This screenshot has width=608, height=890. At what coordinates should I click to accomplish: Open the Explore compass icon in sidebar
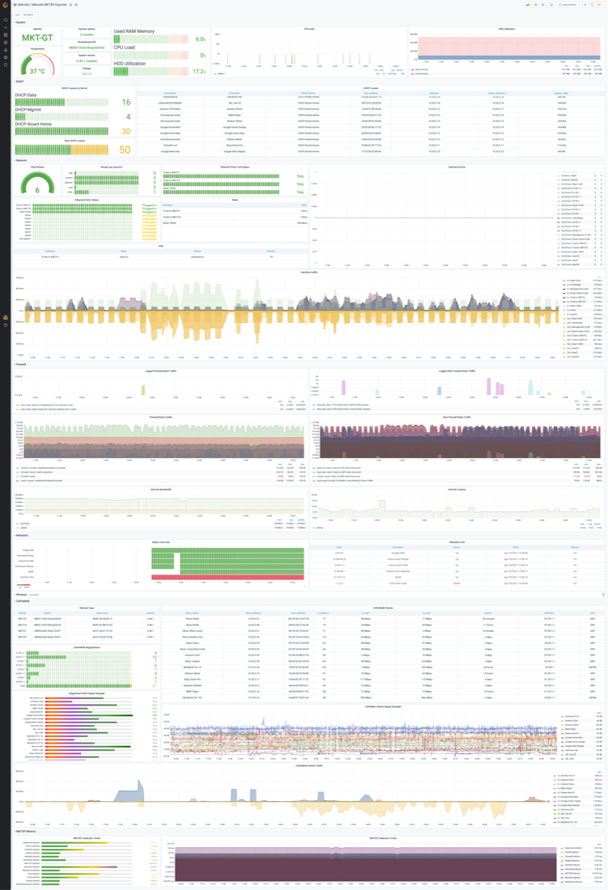(6, 43)
